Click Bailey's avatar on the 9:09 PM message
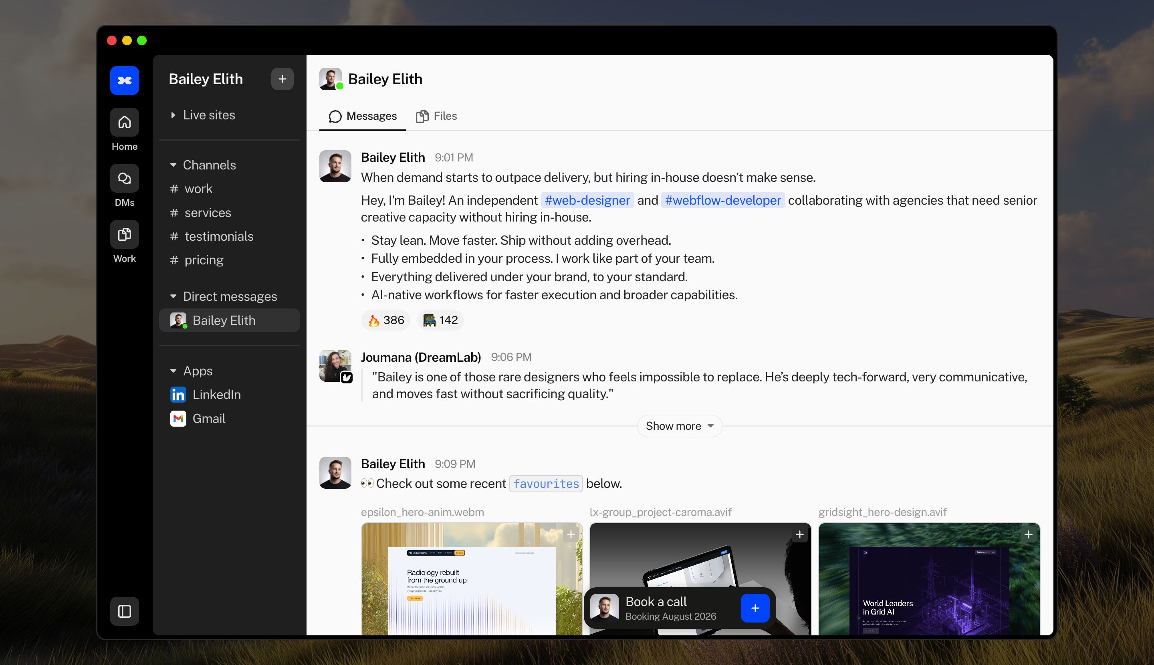 (335, 473)
